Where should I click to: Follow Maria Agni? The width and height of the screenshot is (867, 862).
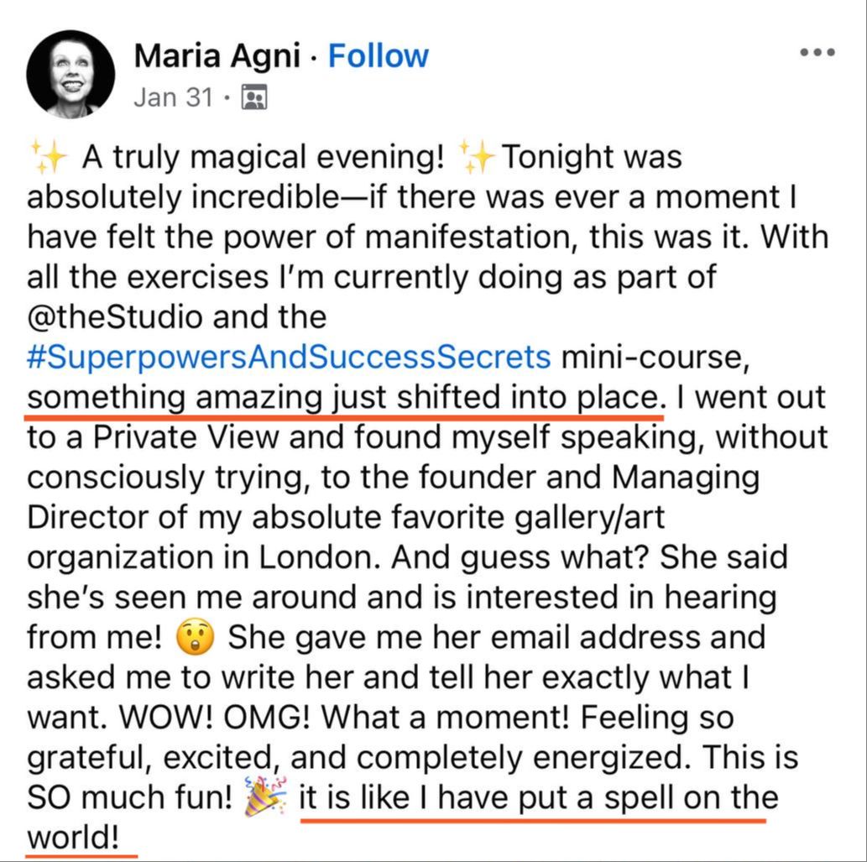tap(378, 56)
